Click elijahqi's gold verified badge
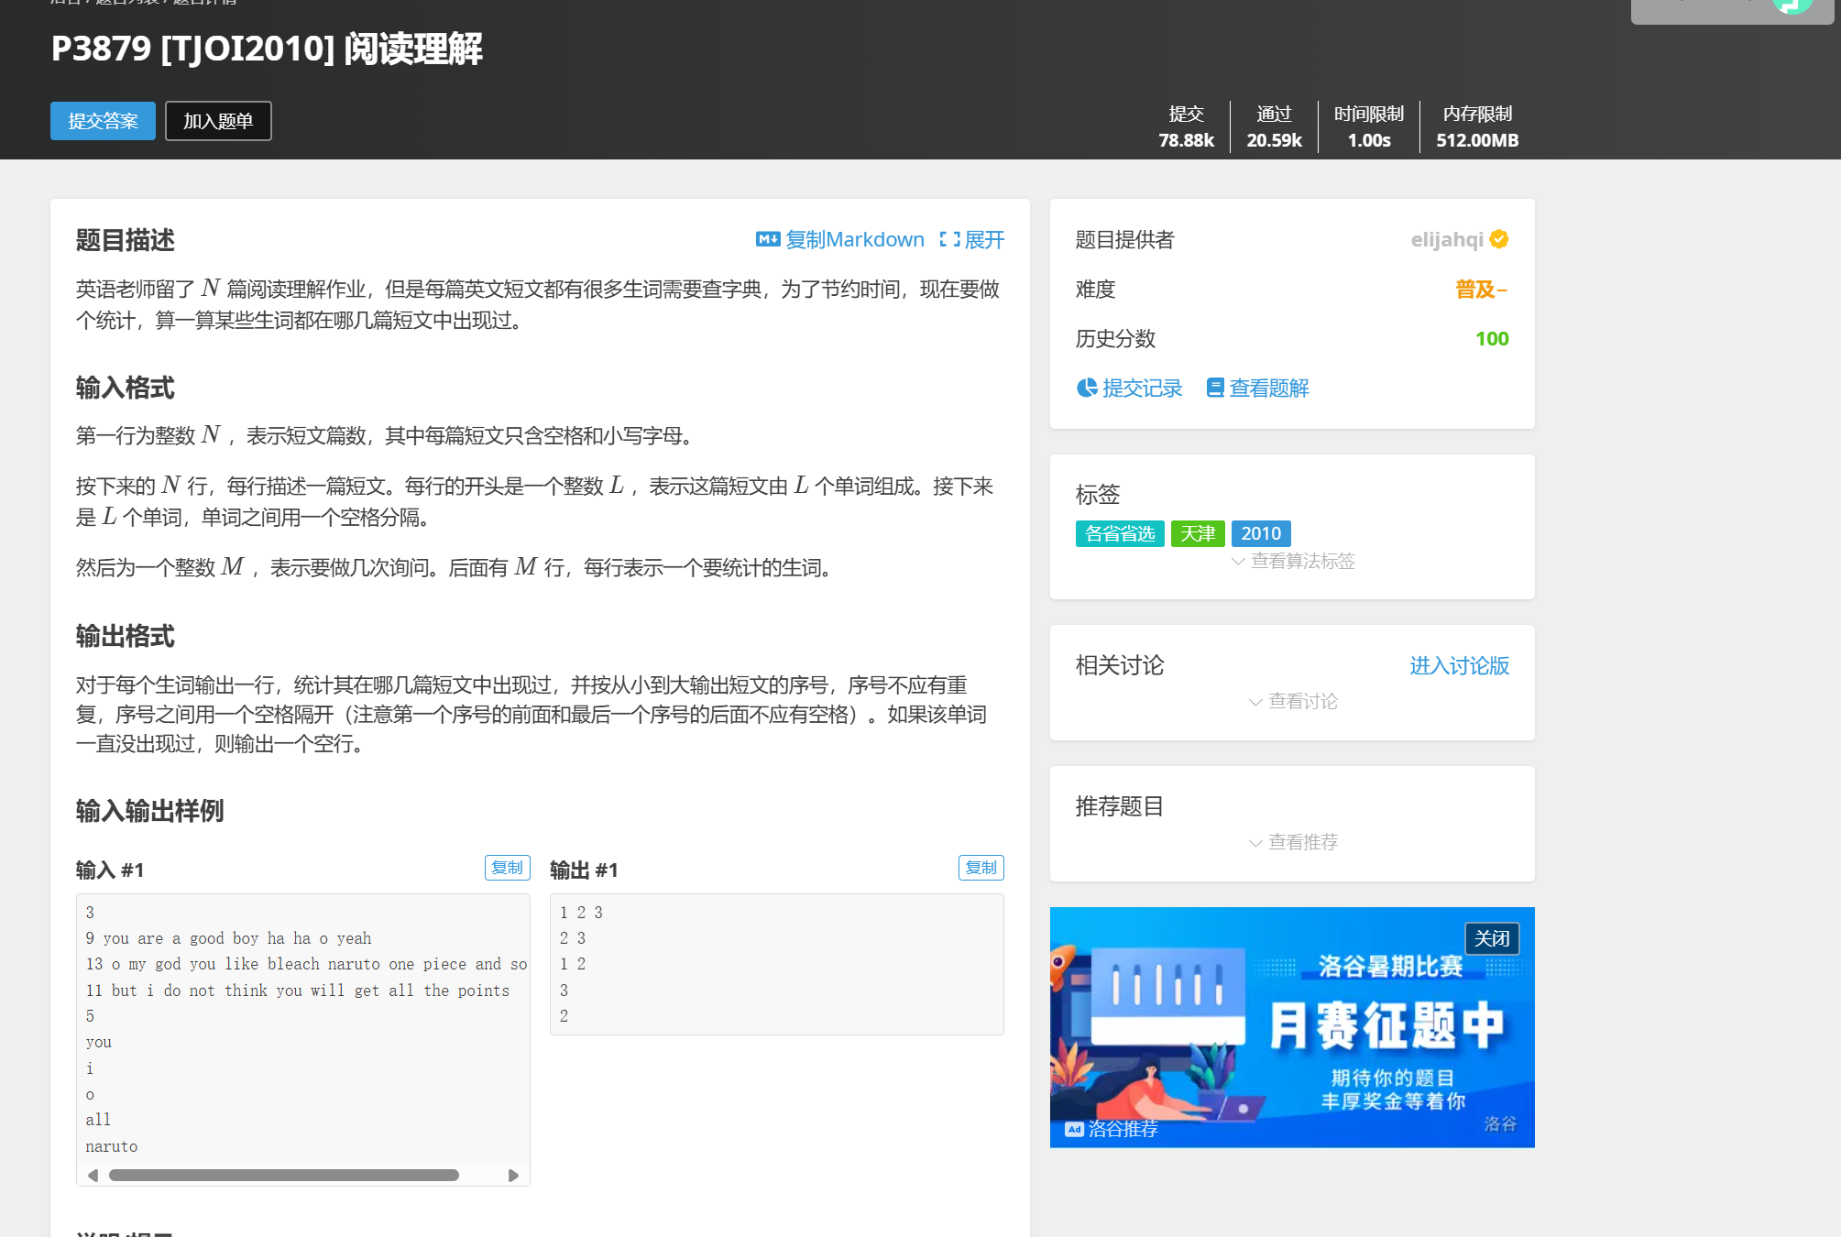The height and width of the screenshot is (1237, 1841). 1499,239
